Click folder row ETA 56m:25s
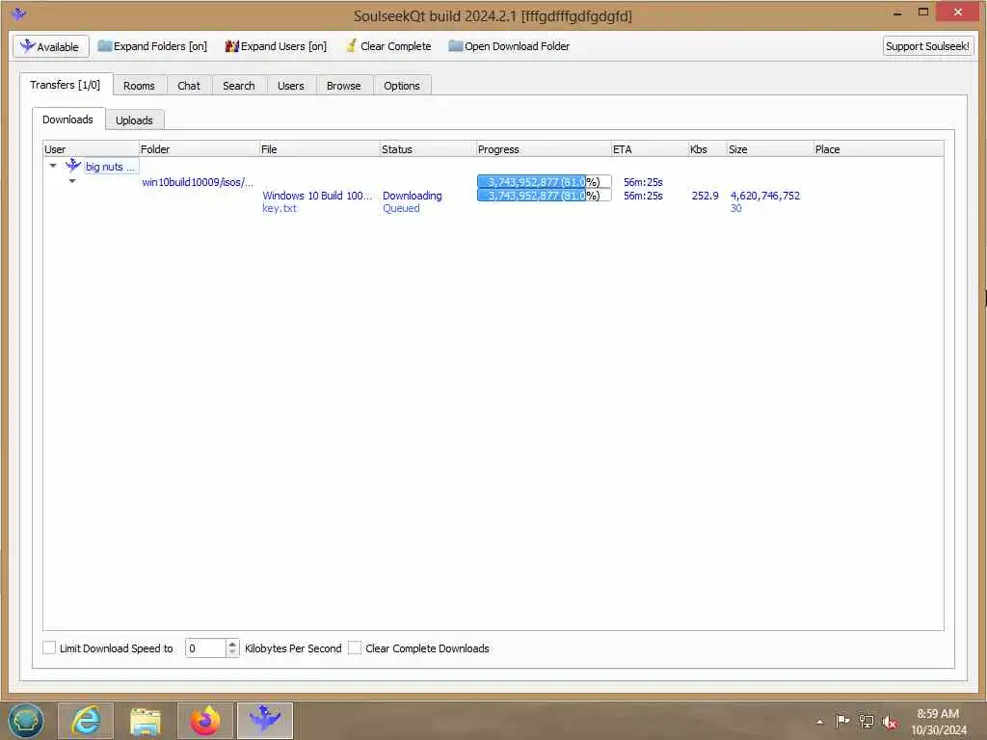987x740 pixels. pos(643,182)
